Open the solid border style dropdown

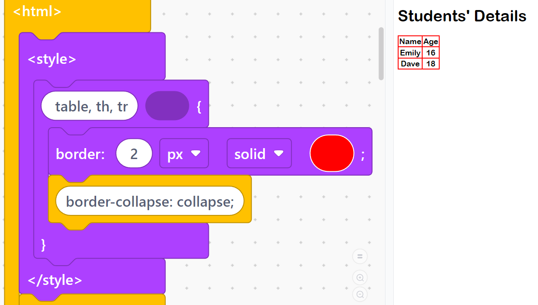(259, 153)
